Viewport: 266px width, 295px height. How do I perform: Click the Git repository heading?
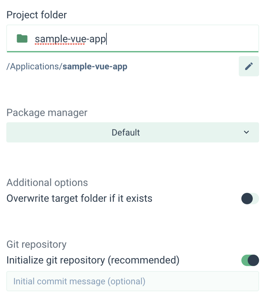coord(37,245)
